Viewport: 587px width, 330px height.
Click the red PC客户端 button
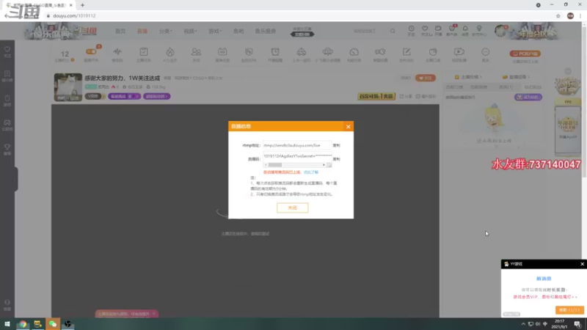coord(525,54)
